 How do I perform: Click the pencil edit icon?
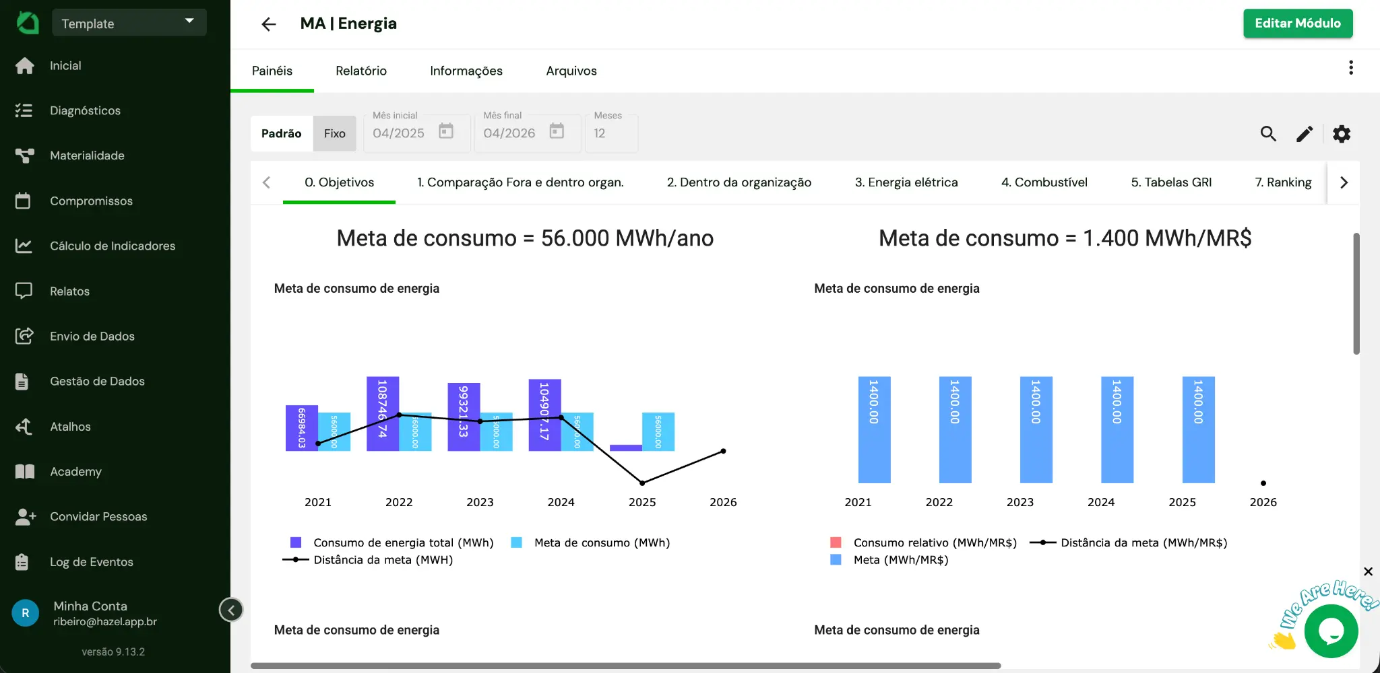(1305, 133)
